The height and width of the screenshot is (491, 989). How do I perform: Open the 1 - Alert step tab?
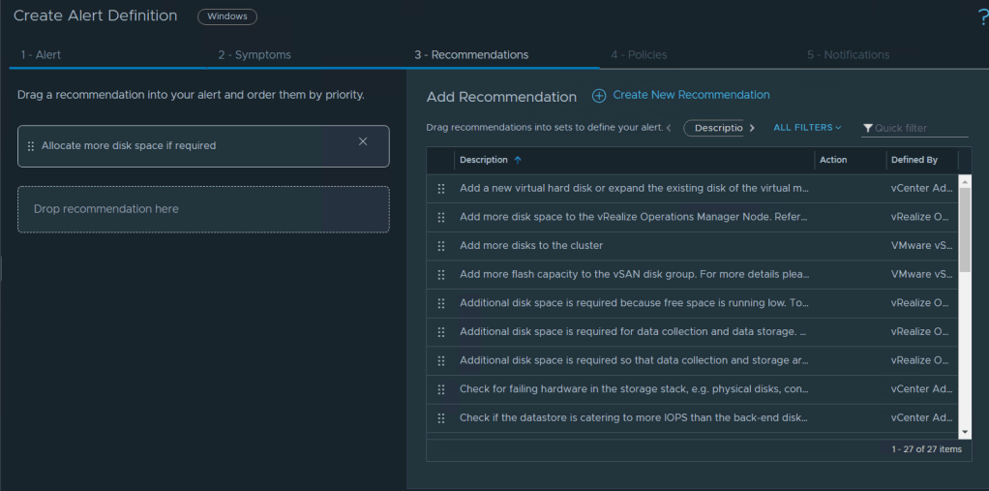tap(41, 55)
